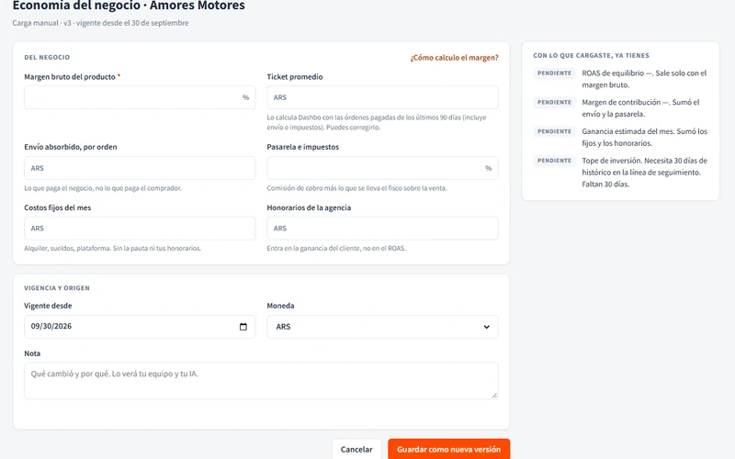The height and width of the screenshot is (459, 735).
Task: Expand the Moneda dropdown showing ARS
Action: 382,327
